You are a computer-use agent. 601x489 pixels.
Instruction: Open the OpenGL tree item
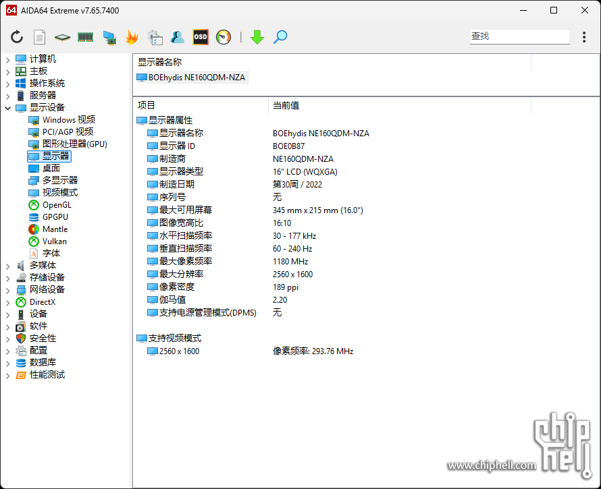pos(50,205)
